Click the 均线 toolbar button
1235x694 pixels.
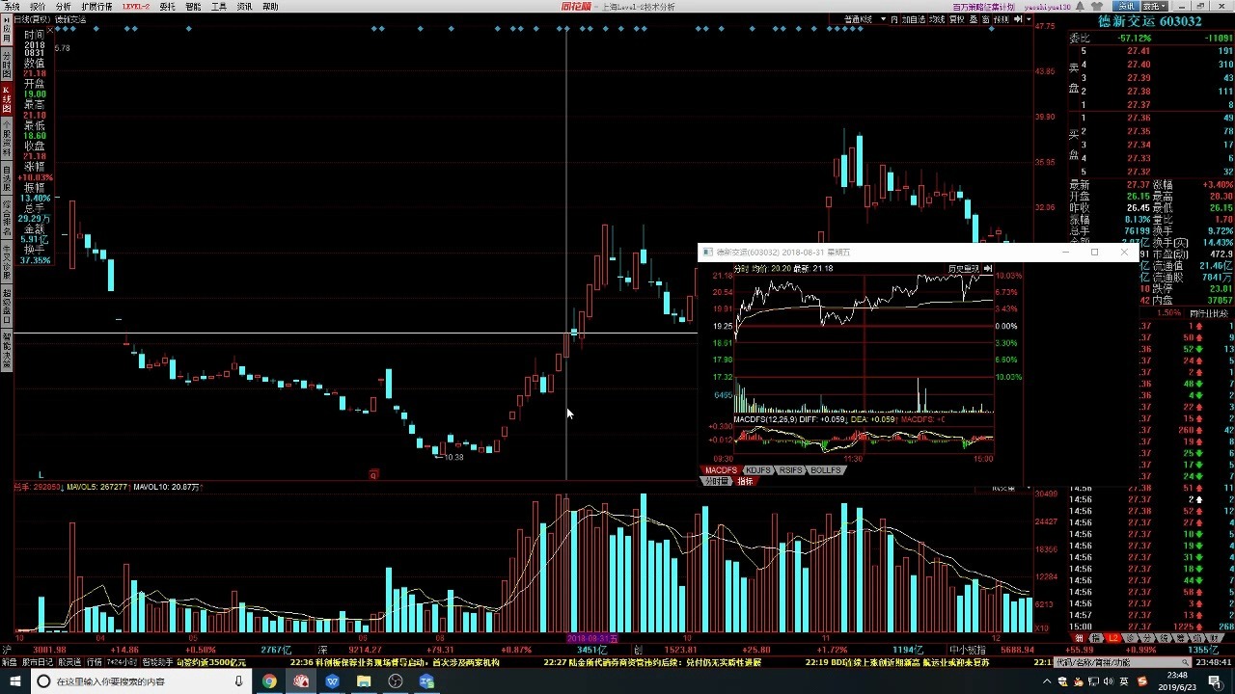click(x=936, y=19)
